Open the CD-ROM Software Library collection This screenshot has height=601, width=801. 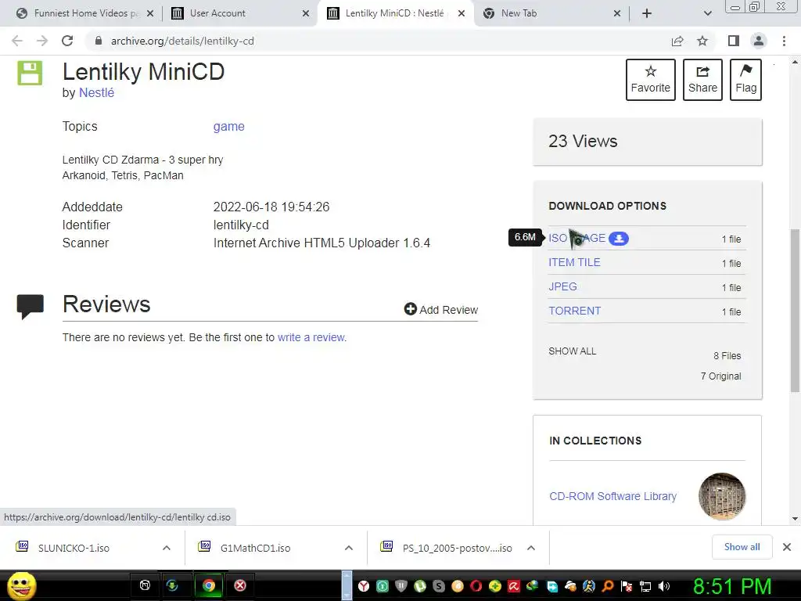612,496
